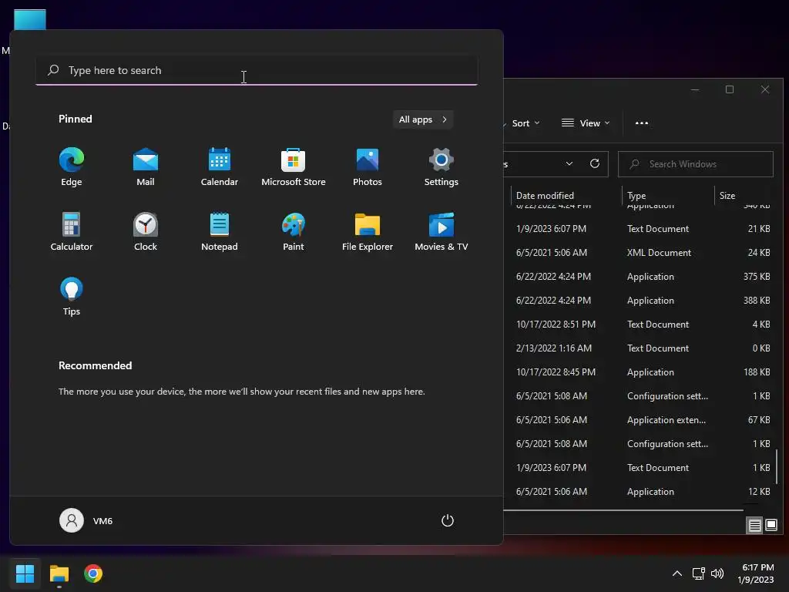The height and width of the screenshot is (592, 789).
Task: Select the 4 KB Text Document row
Action: [639, 325]
